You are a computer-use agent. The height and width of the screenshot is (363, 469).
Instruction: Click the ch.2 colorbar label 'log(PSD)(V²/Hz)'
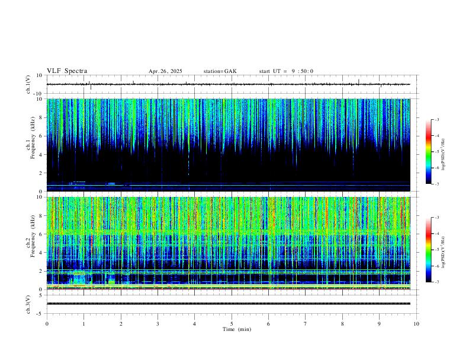(x=443, y=252)
